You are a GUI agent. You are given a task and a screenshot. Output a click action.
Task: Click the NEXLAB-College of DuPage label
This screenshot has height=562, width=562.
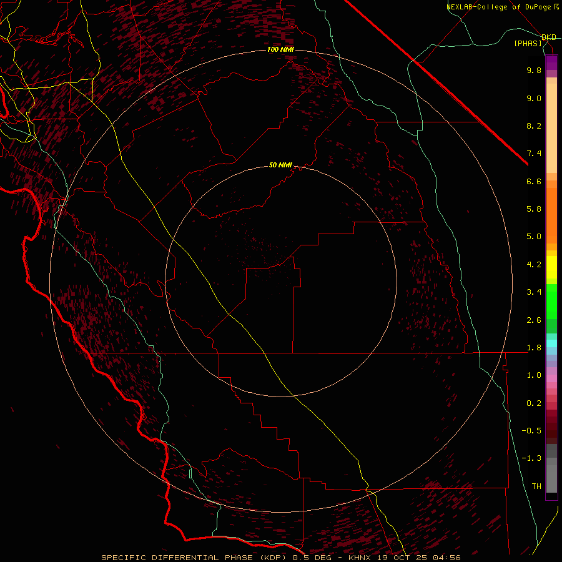tap(498, 7)
